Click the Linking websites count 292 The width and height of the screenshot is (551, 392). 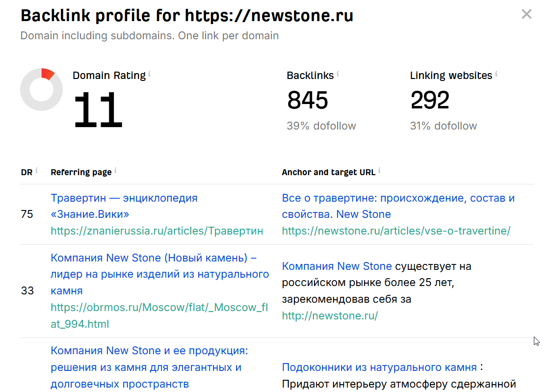[x=430, y=100]
